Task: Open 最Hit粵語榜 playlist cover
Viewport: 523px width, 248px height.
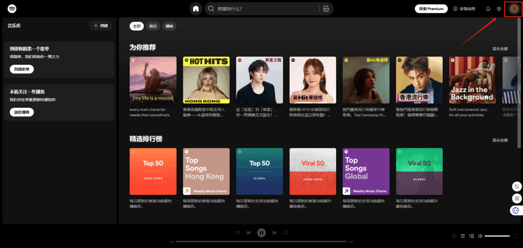Action: point(366,80)
